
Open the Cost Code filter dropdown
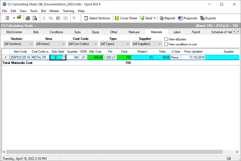pos(83,44)
